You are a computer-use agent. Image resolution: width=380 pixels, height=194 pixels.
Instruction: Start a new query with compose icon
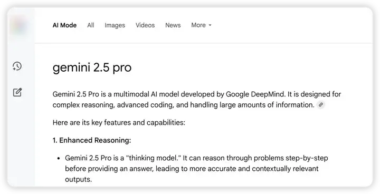point(17,92)
